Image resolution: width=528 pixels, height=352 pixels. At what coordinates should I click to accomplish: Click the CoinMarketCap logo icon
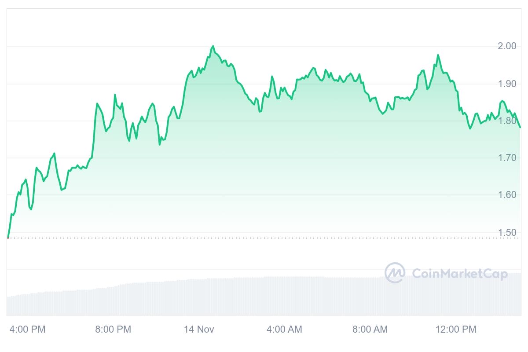point(395,273)
